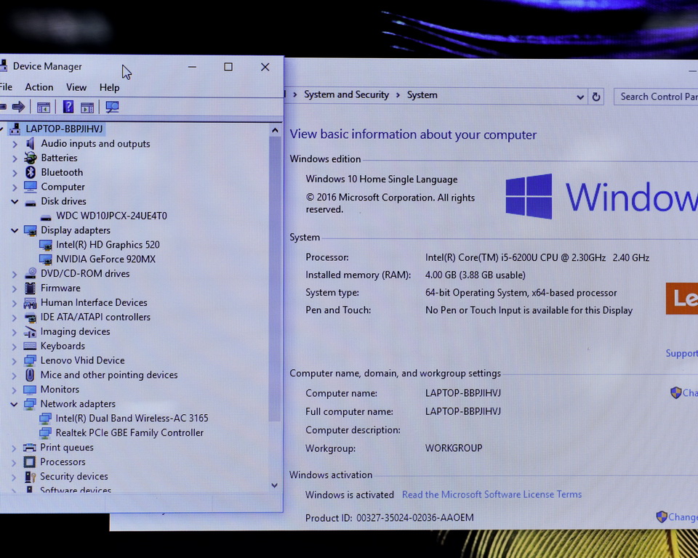Expand the Security devices node arrow

15,477
